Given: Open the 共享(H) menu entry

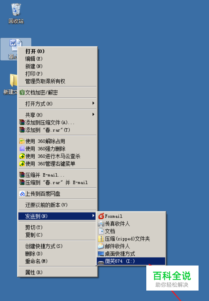Looking at the screenshot, I should tap(58, 115).
